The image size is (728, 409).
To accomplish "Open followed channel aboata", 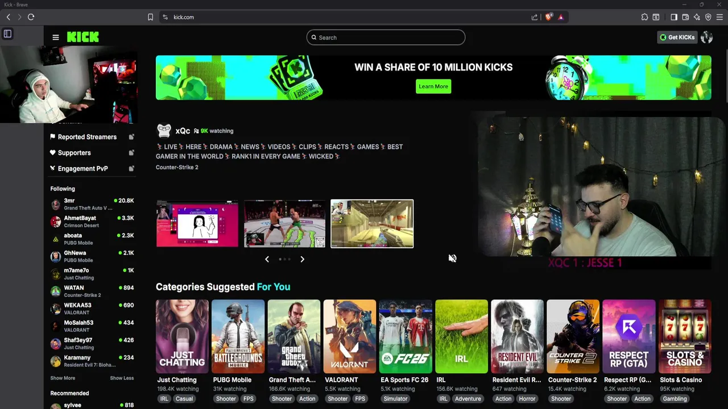I will pos(92,239).
